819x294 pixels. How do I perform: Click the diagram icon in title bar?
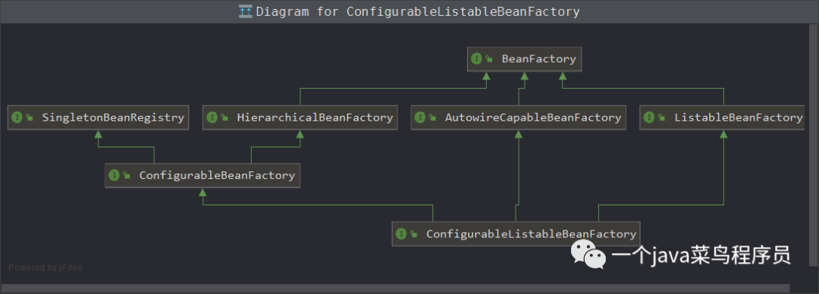coord(246,11)
